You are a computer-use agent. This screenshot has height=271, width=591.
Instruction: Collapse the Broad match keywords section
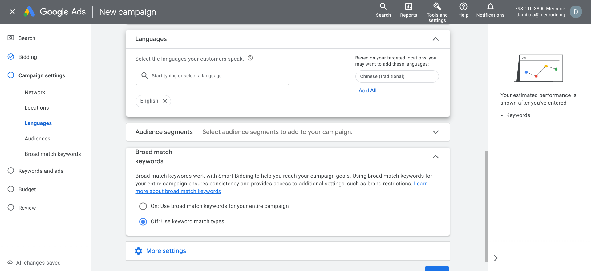coord(435,157)
